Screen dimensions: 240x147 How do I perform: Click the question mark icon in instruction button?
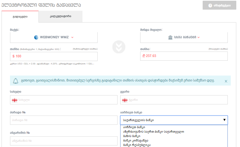pyautogui.click(x=210, y=6)
